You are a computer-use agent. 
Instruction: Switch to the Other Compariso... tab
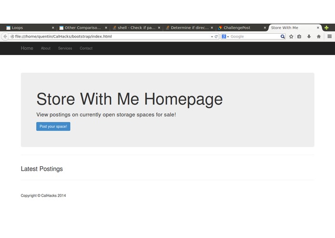tap(83, 28)
